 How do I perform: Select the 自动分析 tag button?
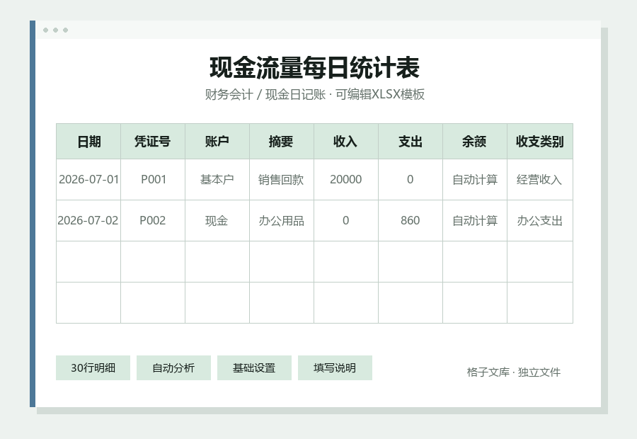[173, 368]
